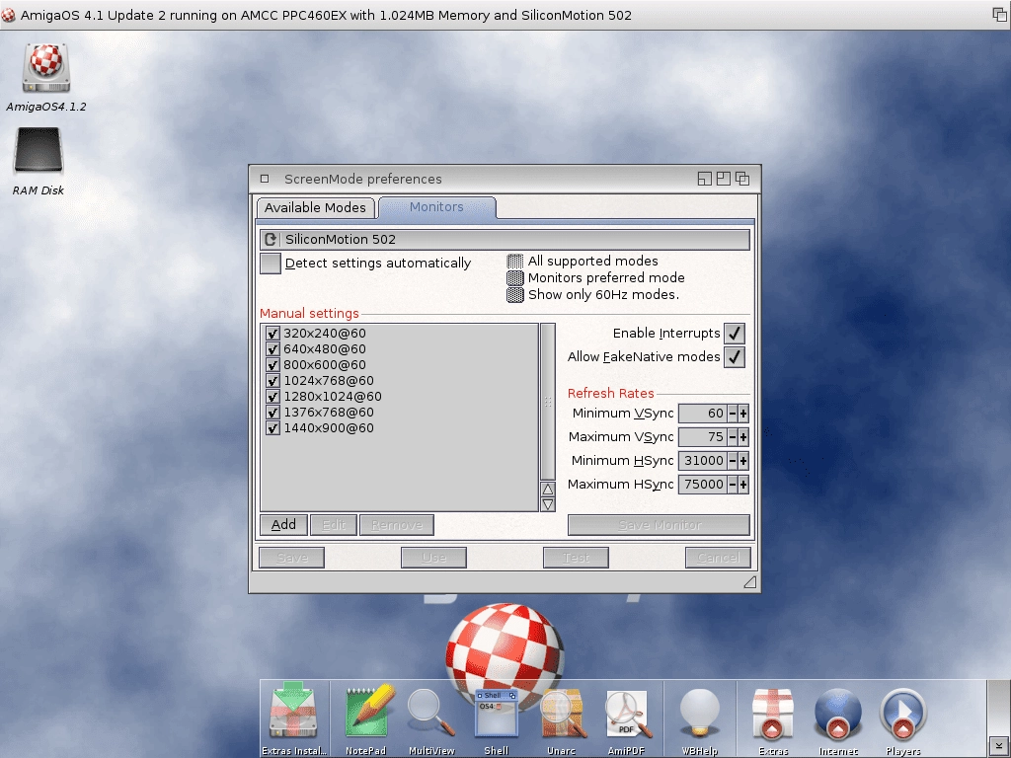Open WBHelp from the dock

click(700, 713)
